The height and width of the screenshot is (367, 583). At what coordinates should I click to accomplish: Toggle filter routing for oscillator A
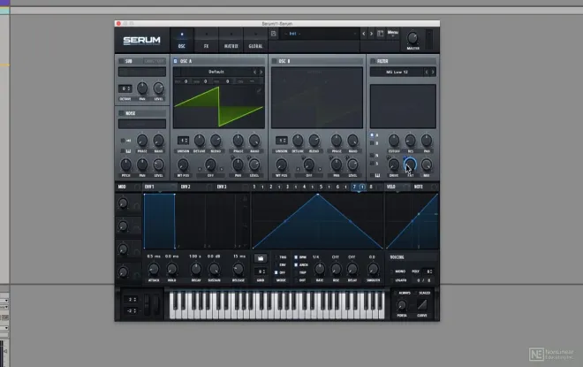[372, 135]
